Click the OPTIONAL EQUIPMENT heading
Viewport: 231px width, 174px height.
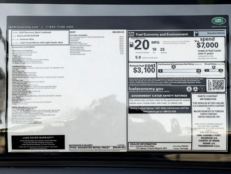point(79,35)
